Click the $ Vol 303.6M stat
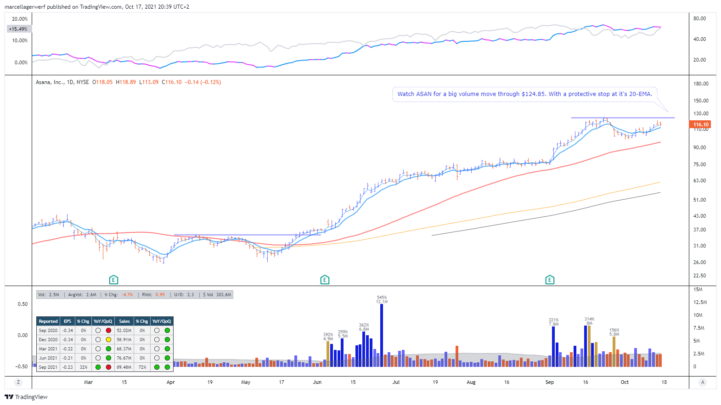 coord(217,295)
